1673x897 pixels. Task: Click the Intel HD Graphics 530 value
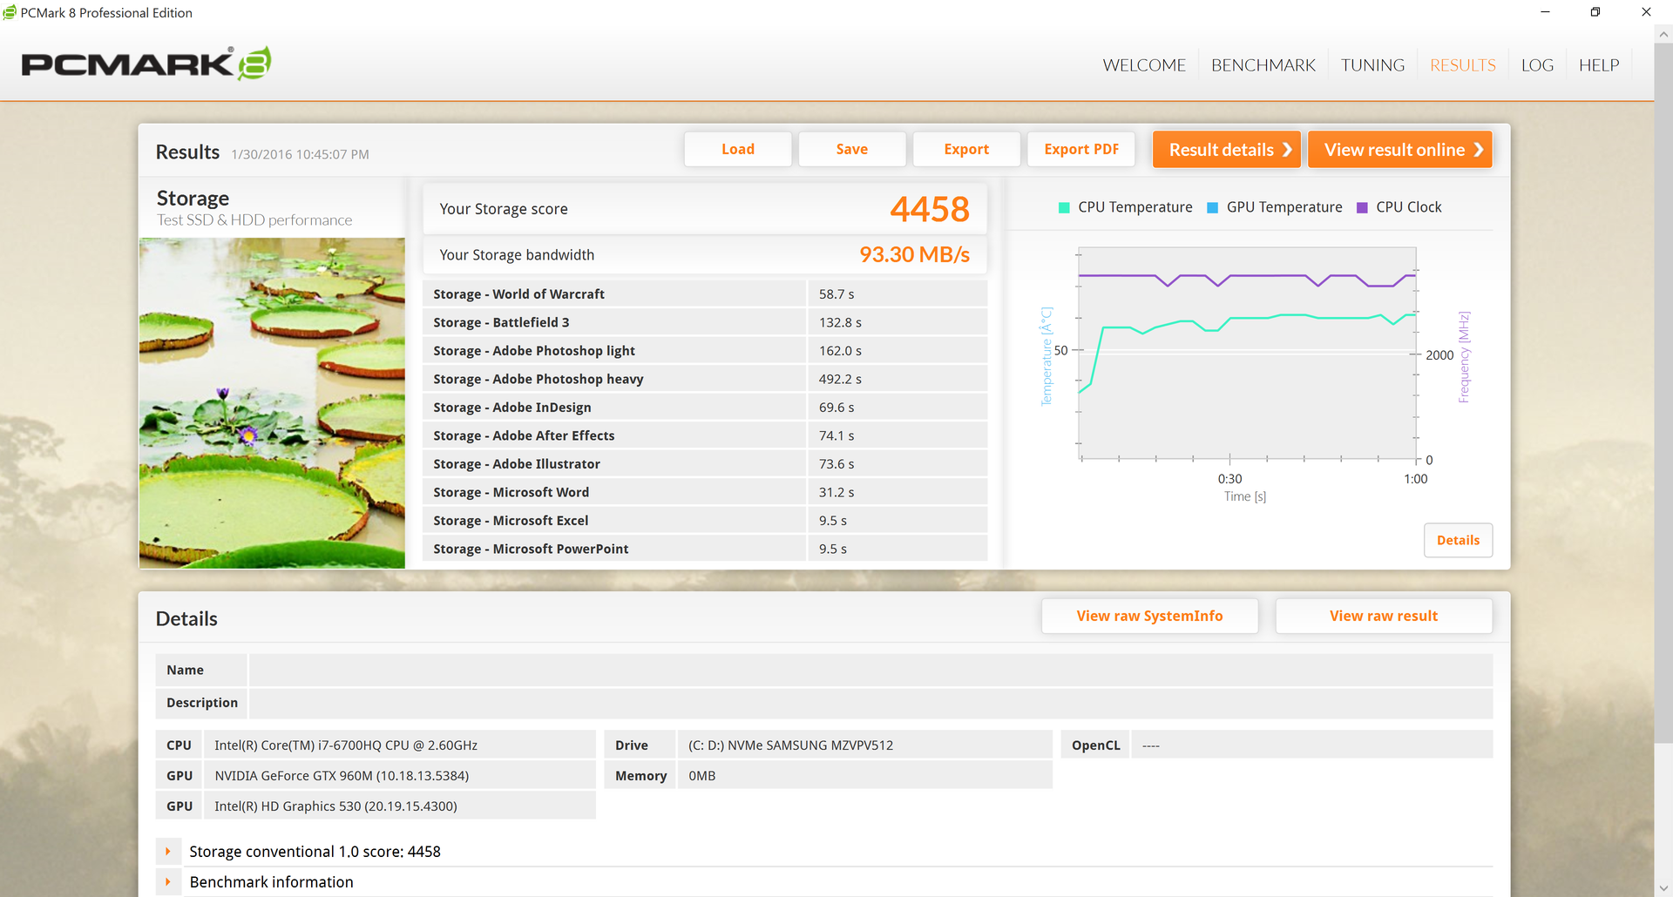pos(335,806)
